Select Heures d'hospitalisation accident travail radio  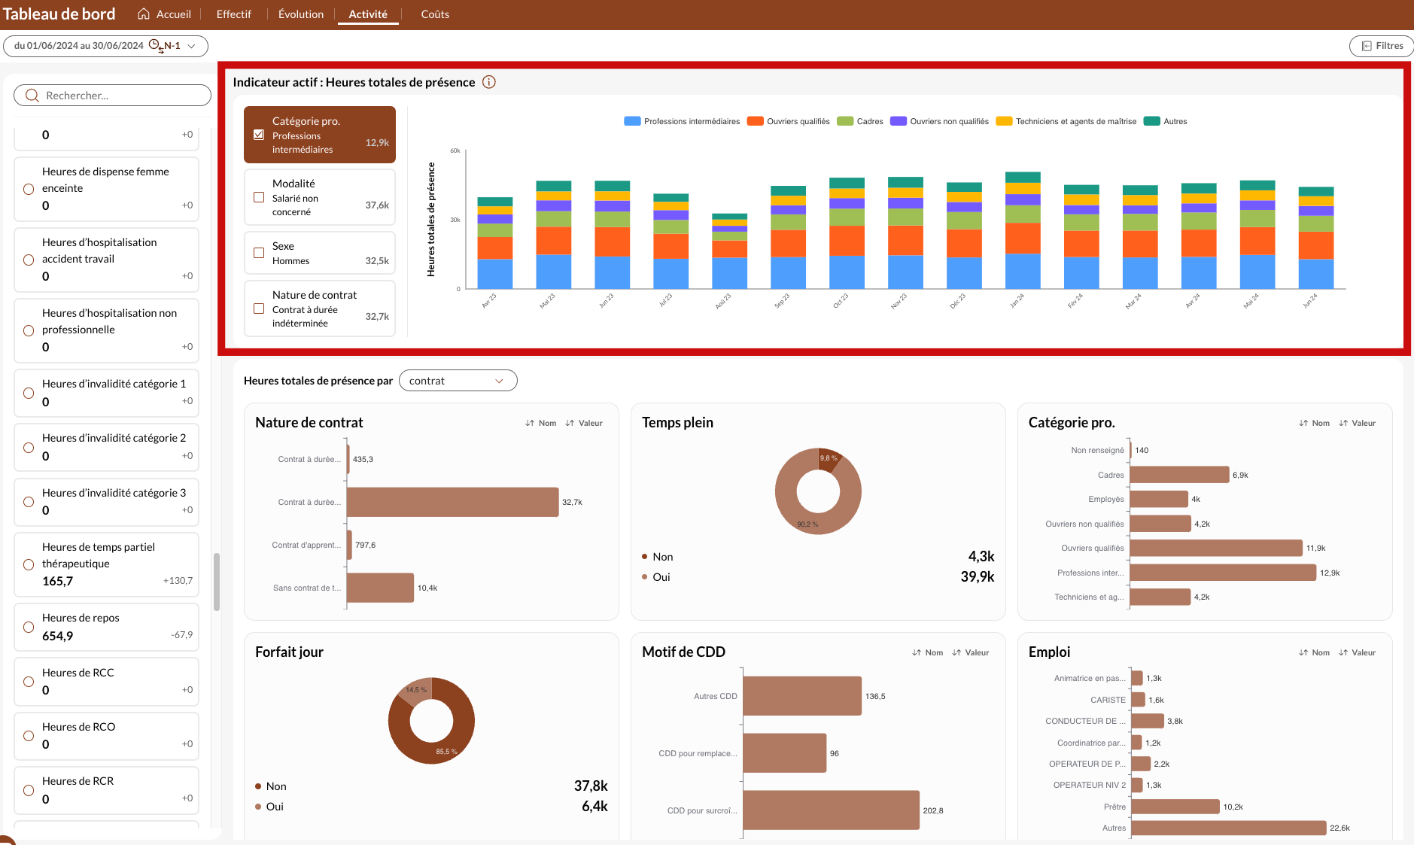[x=29, y=260]
